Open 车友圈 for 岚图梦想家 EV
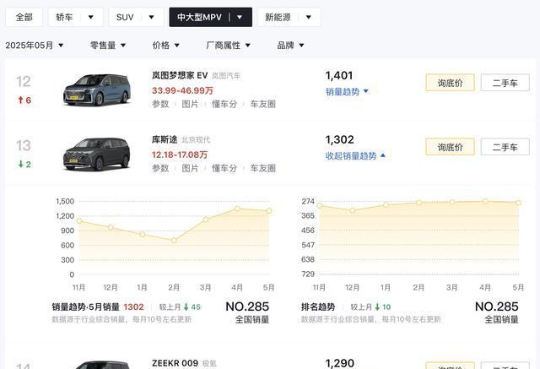This screenshot has height=369, width=540. tap(262, 104)
